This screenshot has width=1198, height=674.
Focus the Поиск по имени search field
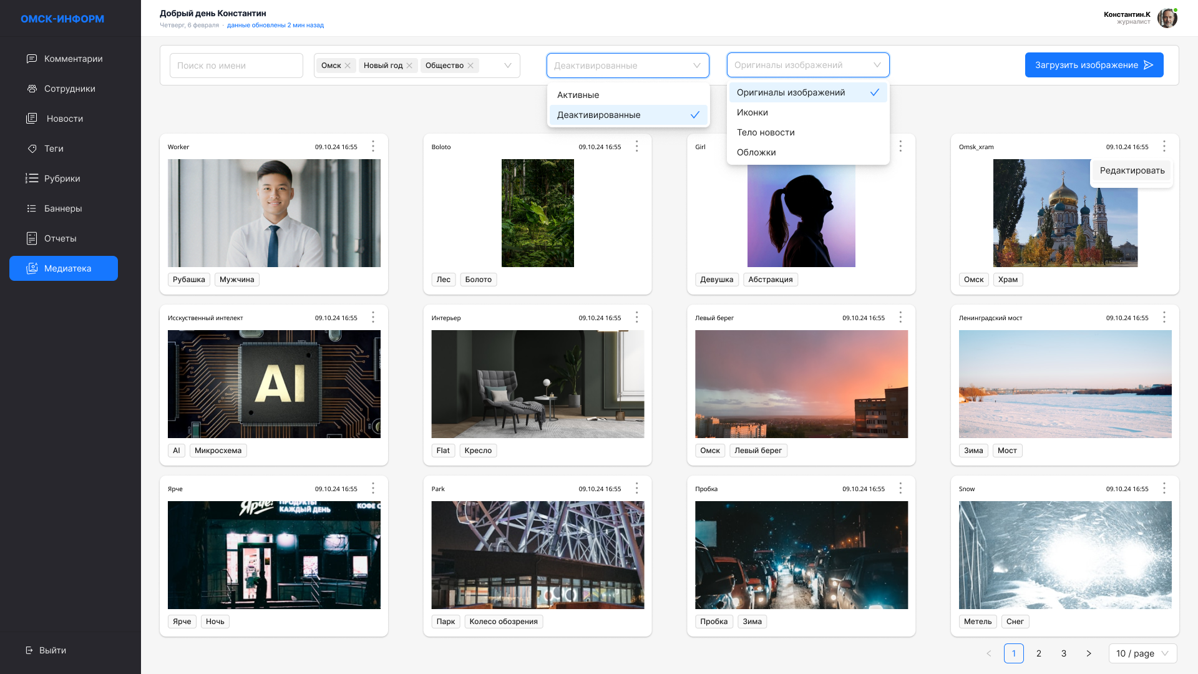point(236,66)
